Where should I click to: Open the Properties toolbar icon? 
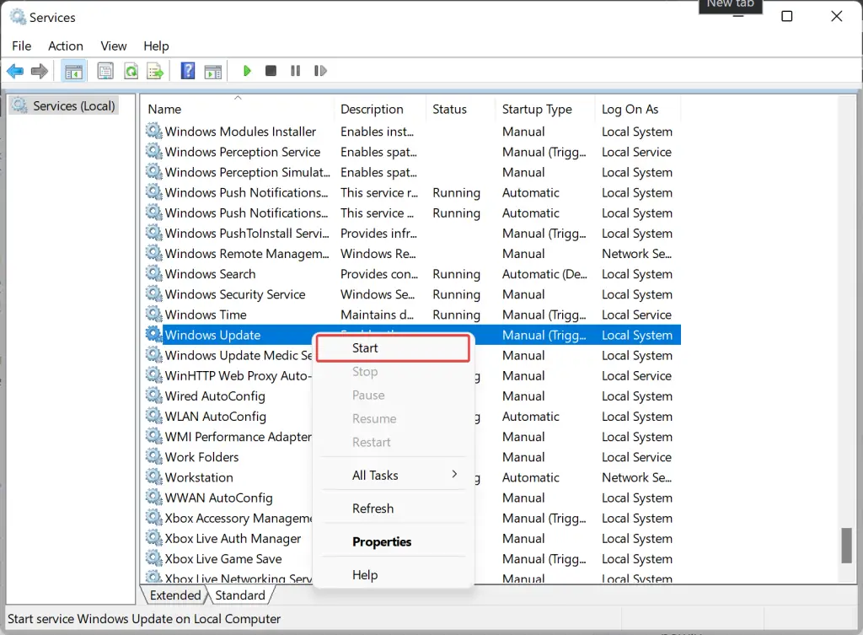click(105, 71)
